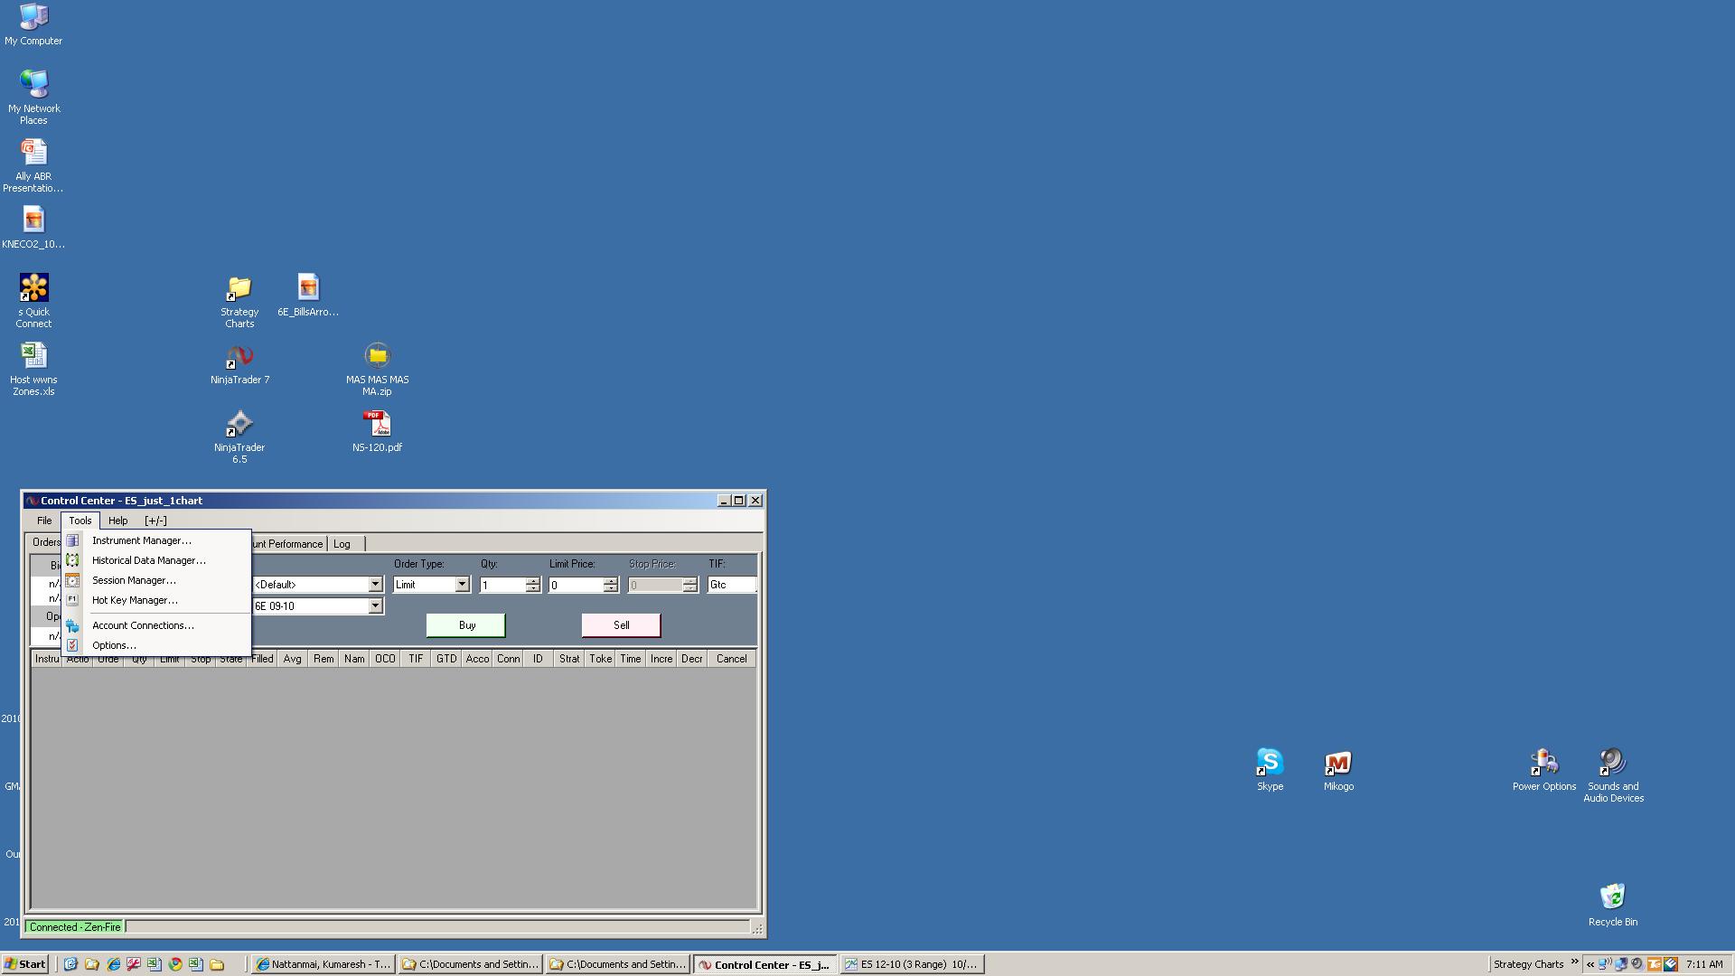The width and height of the screenshot is (1735, 976).
Task: Expand the Order Type dropdown
Action: (x=462, y=585)
